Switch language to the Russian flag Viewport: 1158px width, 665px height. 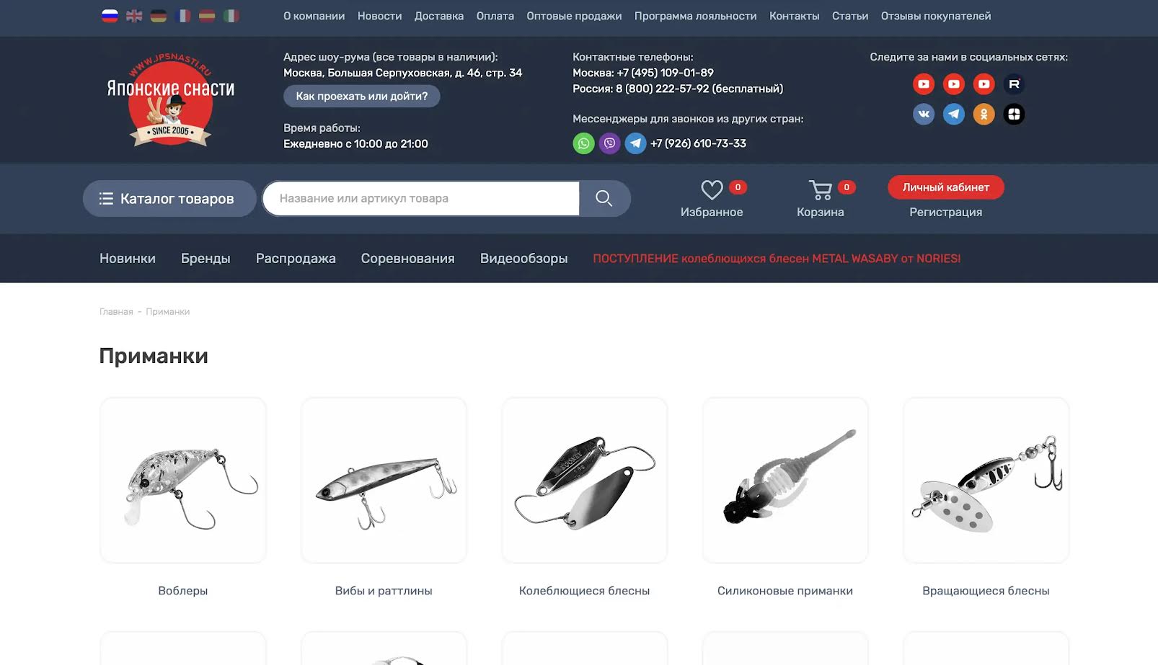click(110, 16)
